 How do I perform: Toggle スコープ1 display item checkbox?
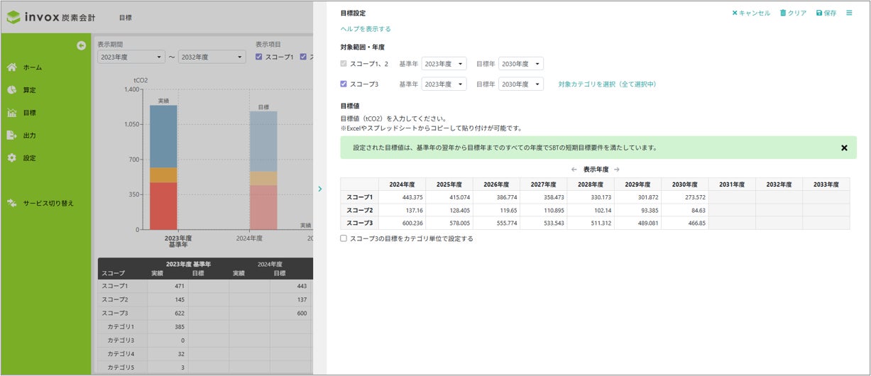pos(259,57)
